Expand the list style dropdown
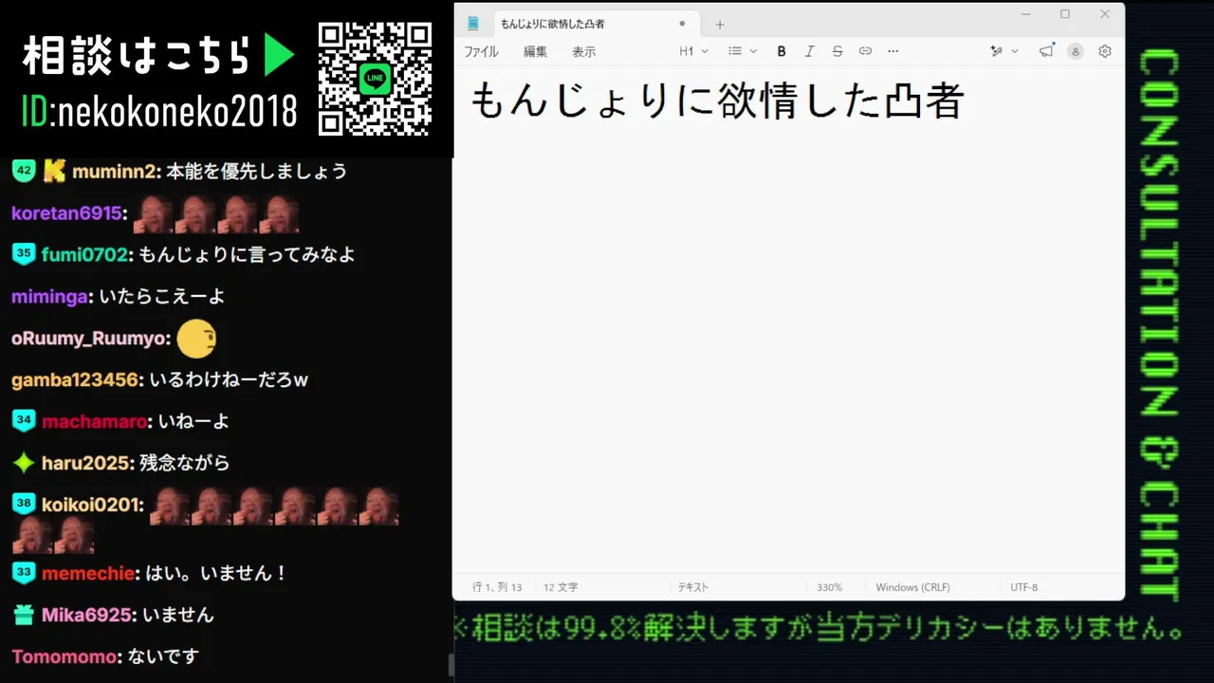Screen dimensions: 1214x683 743,51
